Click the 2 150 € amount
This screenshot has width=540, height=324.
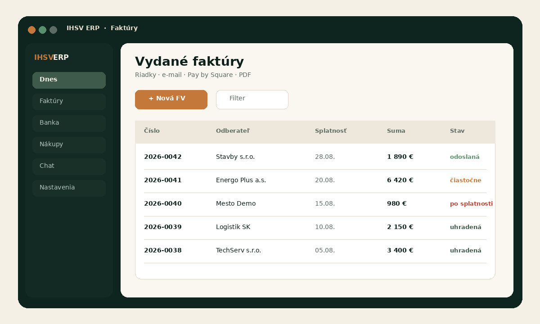point(400,227)
